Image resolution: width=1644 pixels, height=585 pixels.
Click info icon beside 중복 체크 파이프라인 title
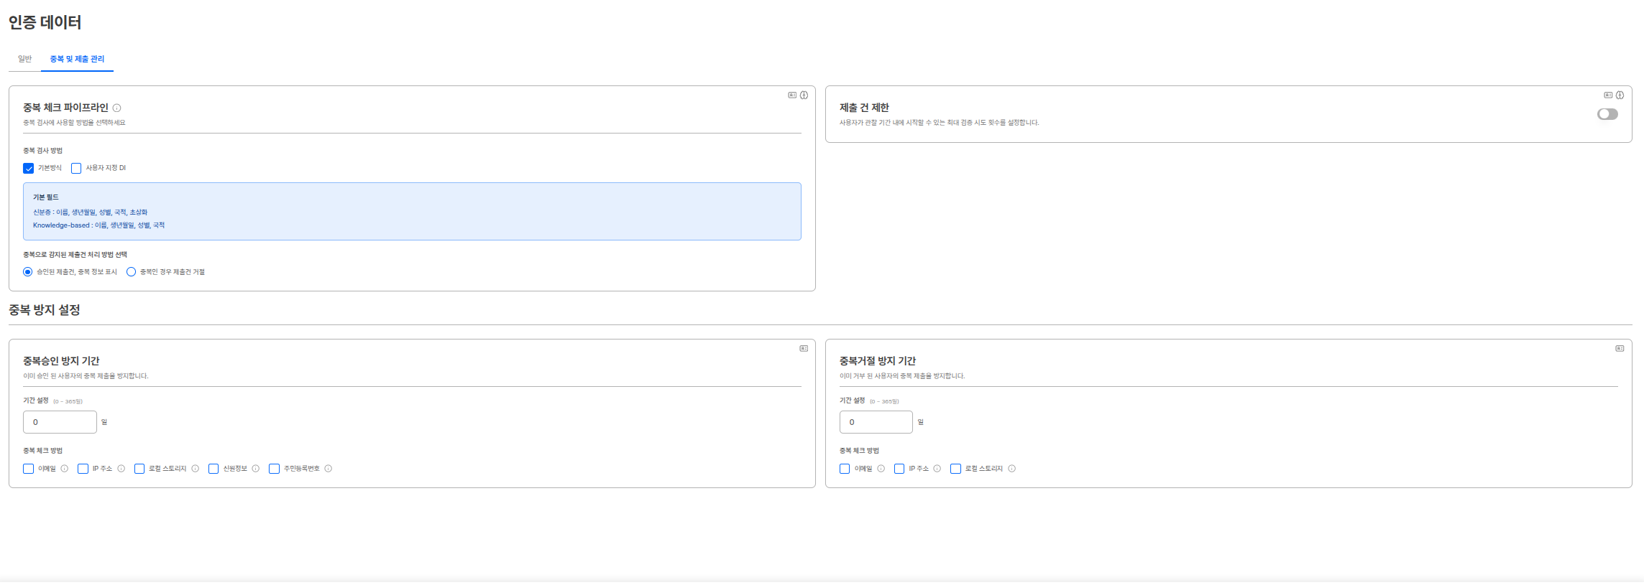click(116, 108)
